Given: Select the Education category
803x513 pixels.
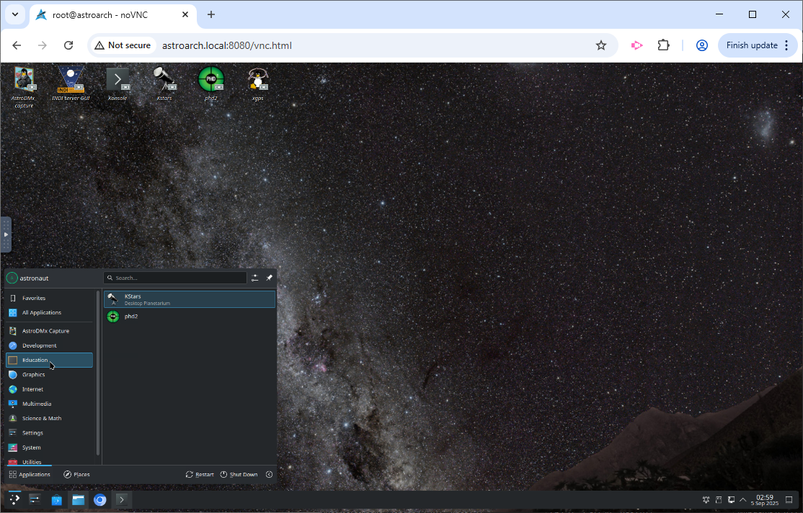Looking at the screenshot, I should coord(49,360).
